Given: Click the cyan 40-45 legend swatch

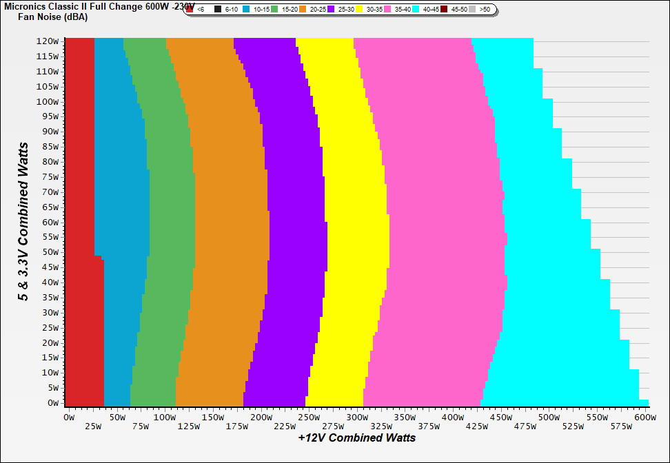Looking at the screenshot, I should coord(416,10).
